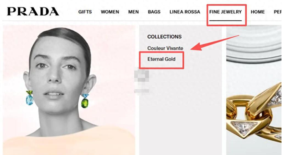Click the cut-off PER... menu item
Screen dimensions: 282x155
pos(278,12)
